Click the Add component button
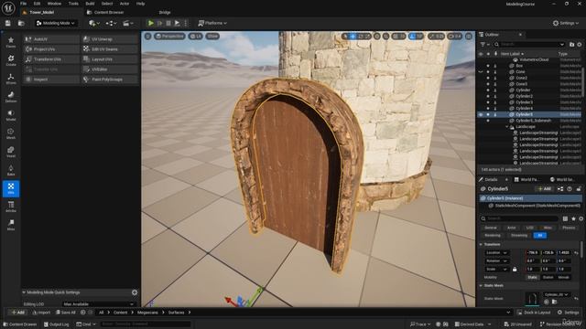Viewport: 586px width, 329px height. (x=544, y=189)
